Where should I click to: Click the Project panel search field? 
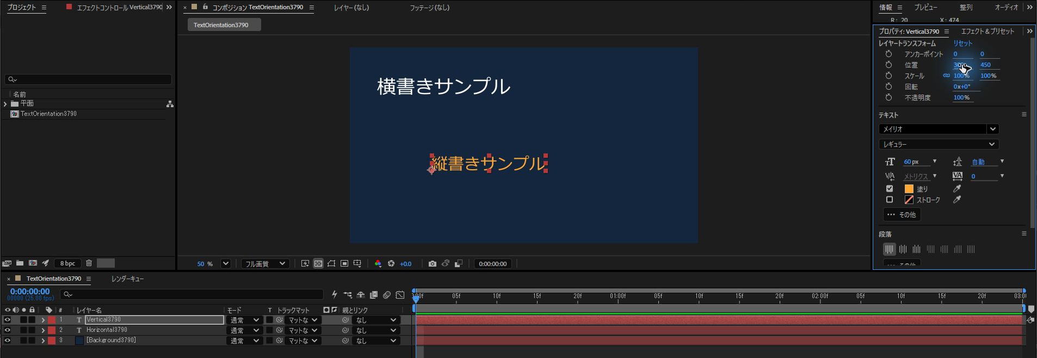click(x=88, y=79)
